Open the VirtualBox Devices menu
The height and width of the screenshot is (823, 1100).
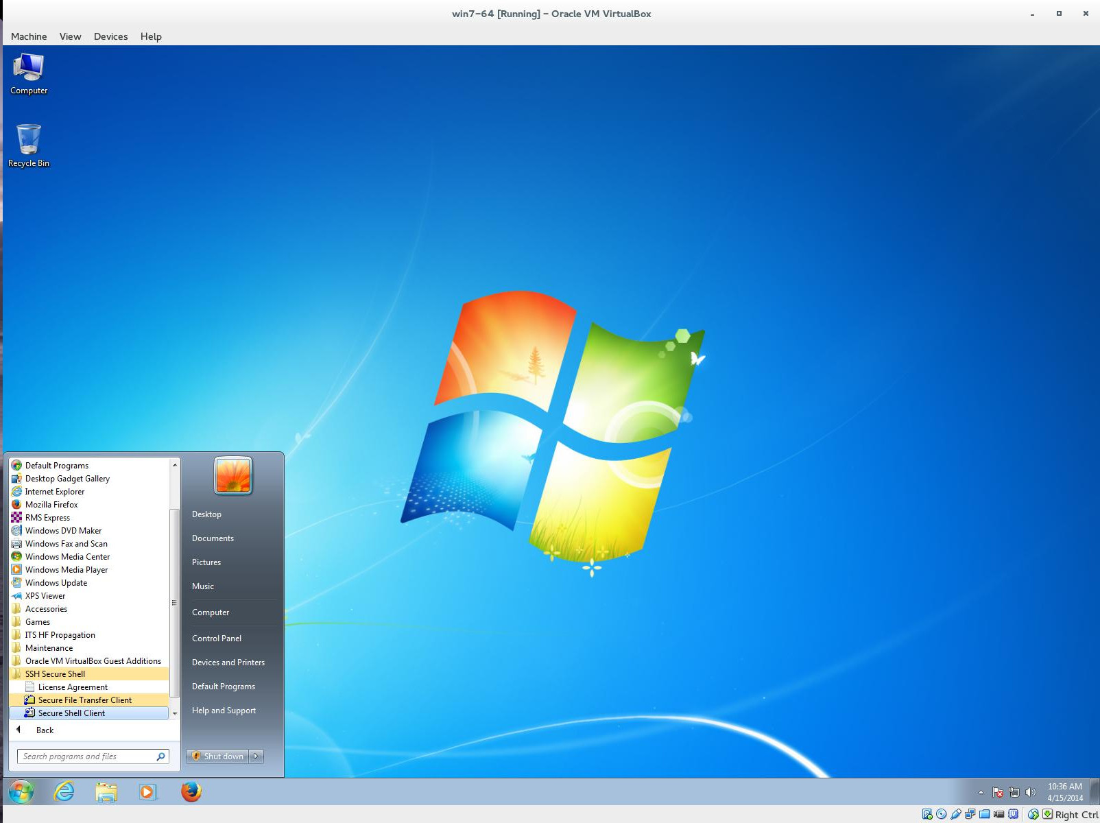pyautogui.click(x=110, y=36)
